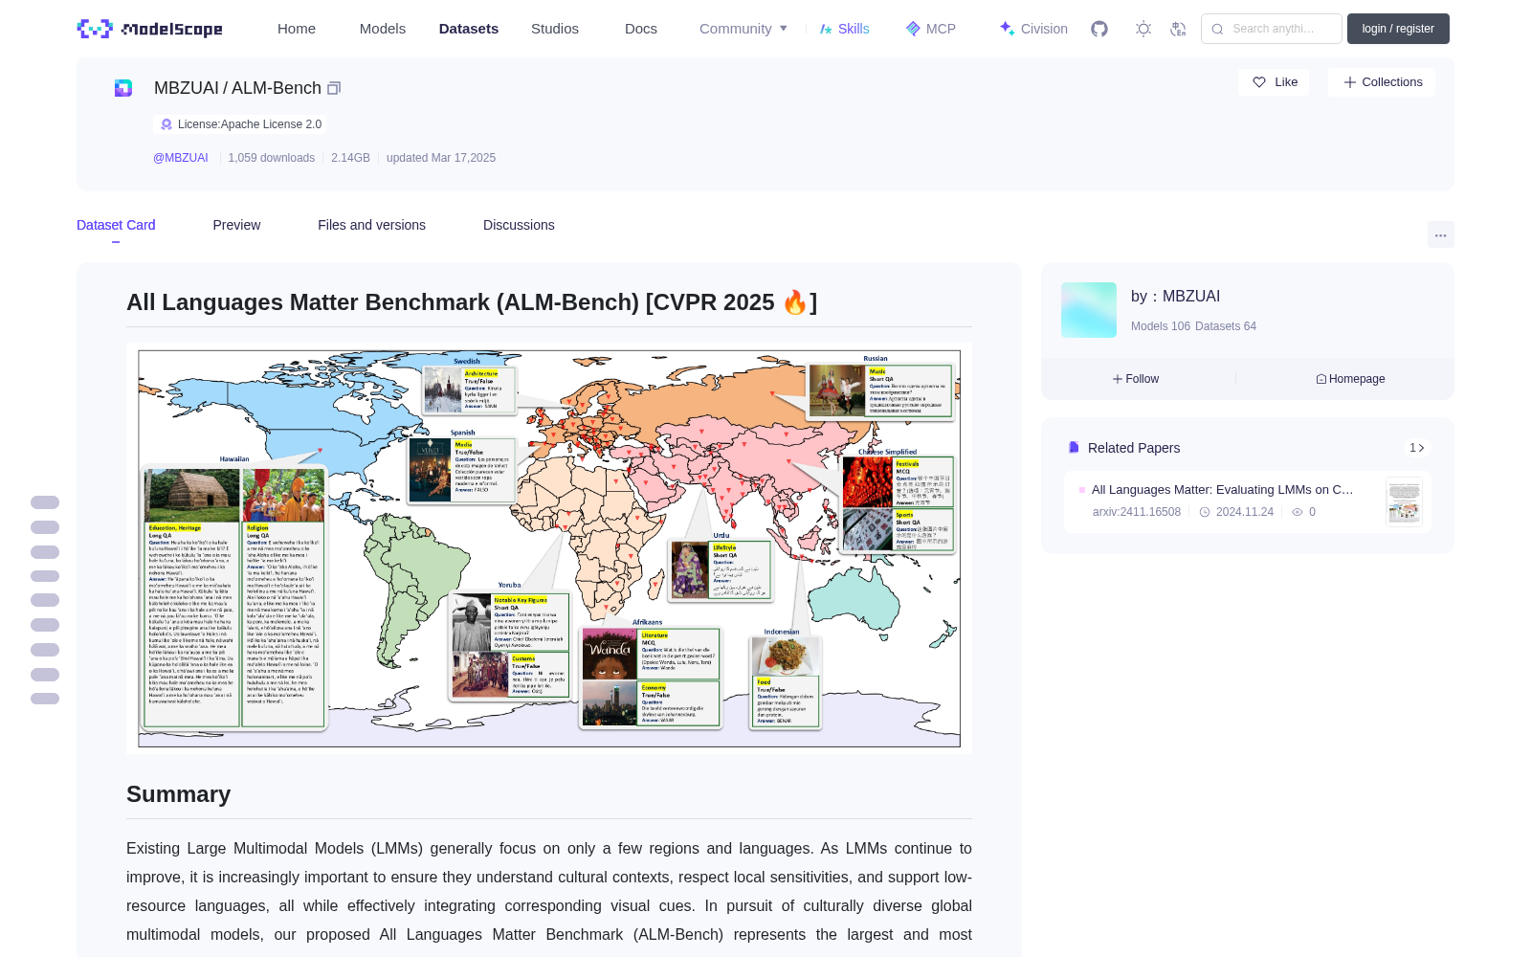
Task: Open the All Languages Matter paper link
Action: point(1223,490)
